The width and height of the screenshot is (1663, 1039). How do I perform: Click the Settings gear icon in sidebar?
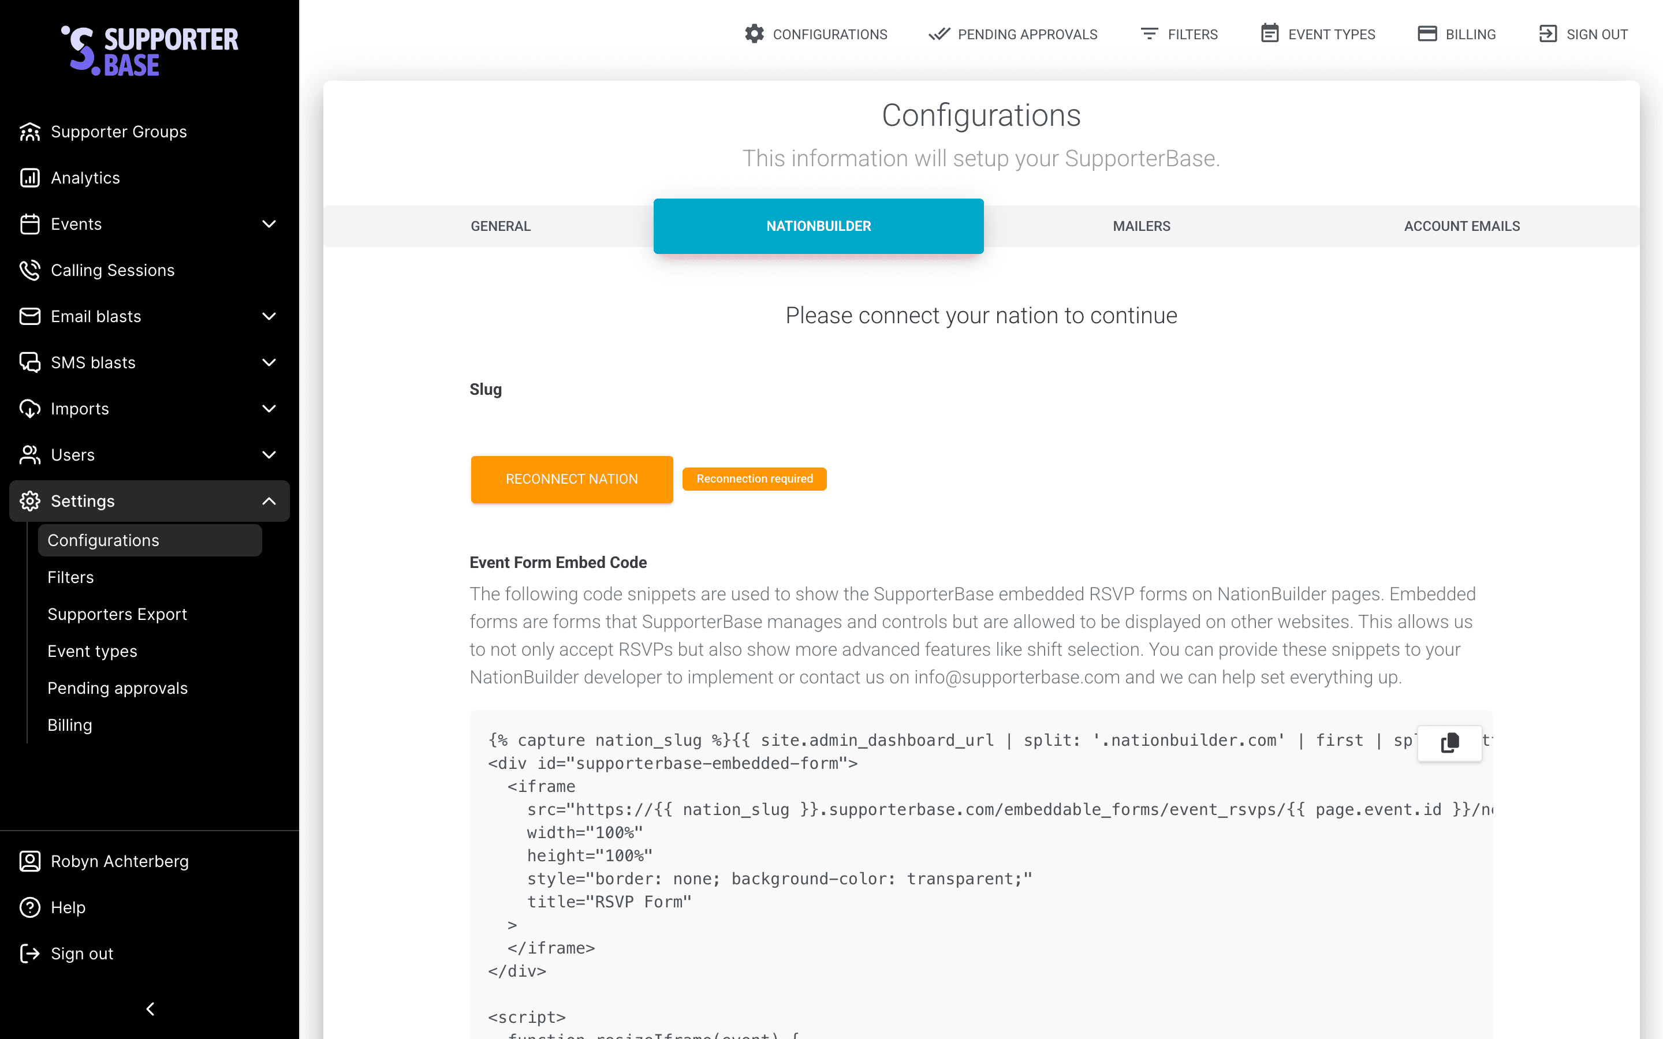point(29,501)
